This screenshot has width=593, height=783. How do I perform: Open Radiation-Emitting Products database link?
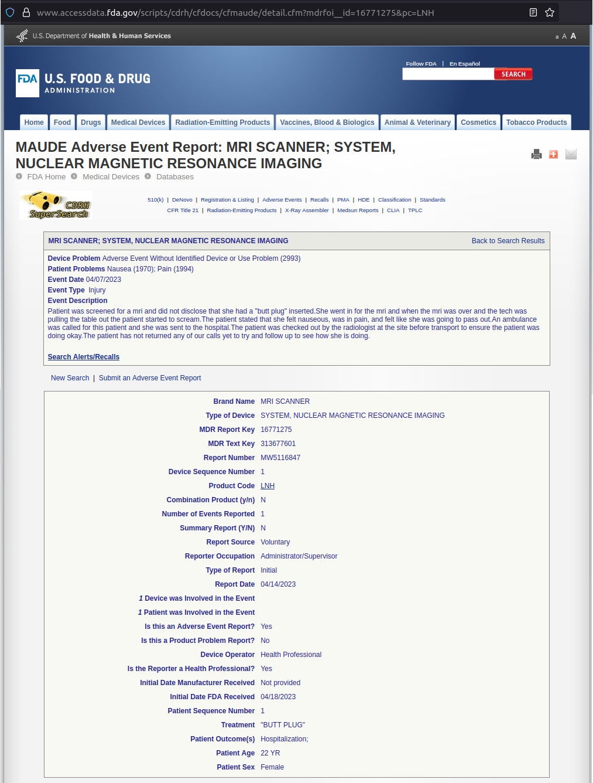tap(242, 210)
